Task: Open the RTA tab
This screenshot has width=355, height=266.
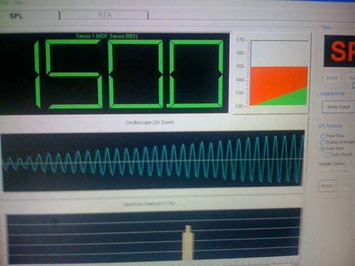Action: [104, 15]
